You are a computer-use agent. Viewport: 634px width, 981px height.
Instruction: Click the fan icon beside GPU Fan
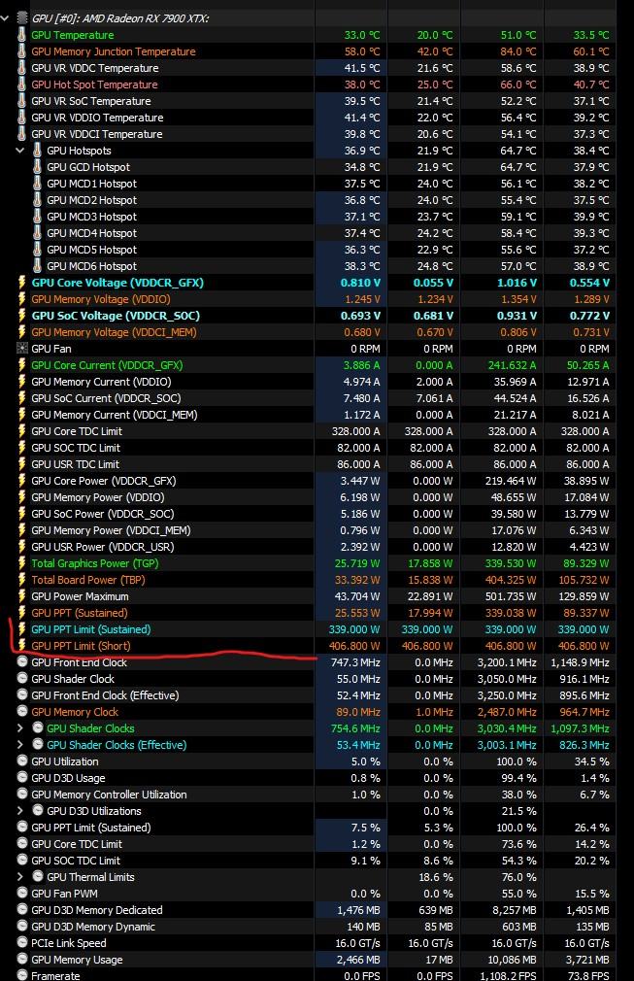22,349
